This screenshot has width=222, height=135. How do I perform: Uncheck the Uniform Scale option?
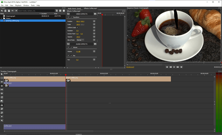click(77, 27)
